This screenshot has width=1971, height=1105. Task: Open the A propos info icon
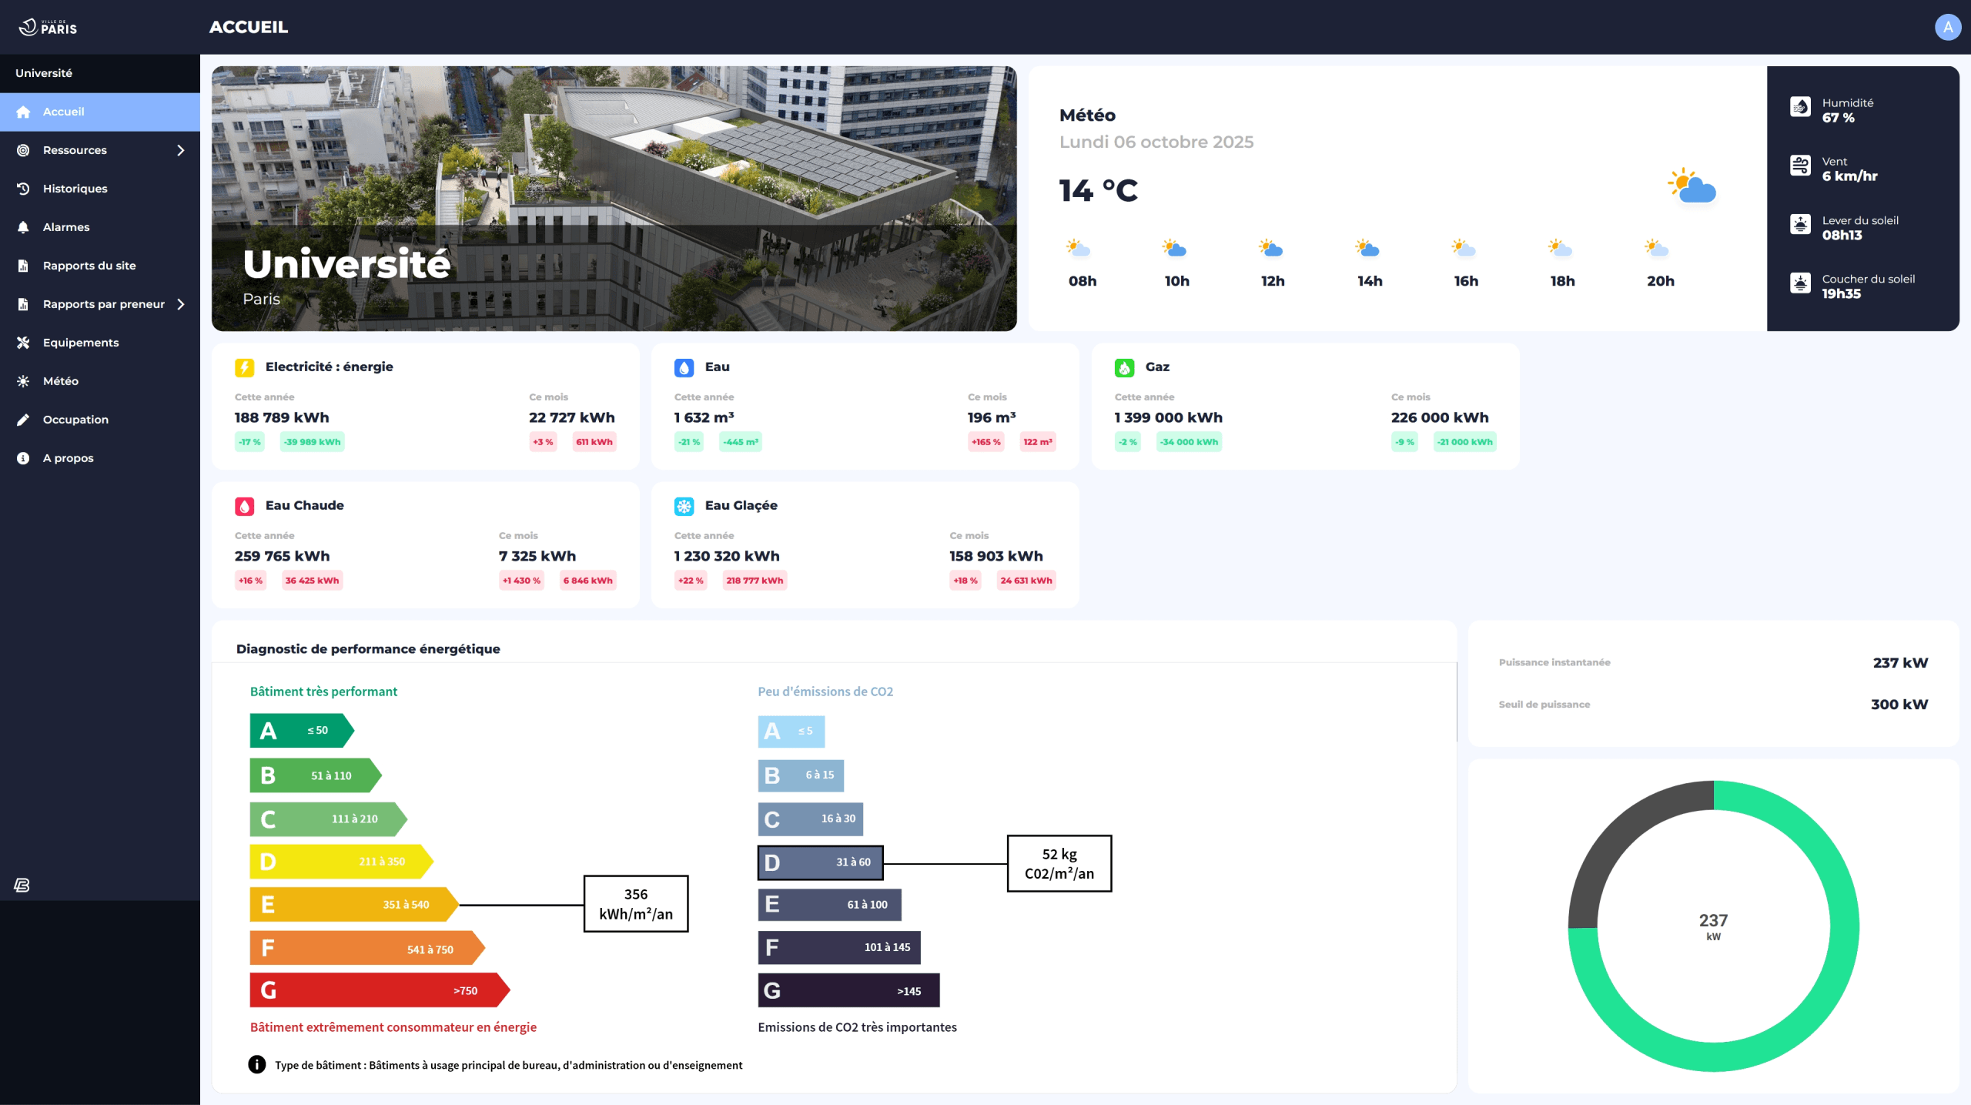click(23, 458)
